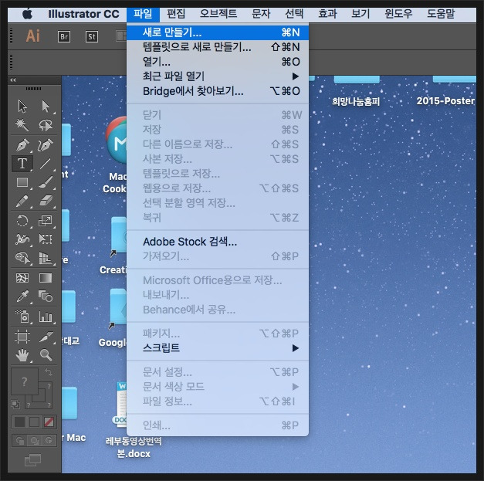Expand the 스크립트 submenu
Viewport: 484px width, 481px height.
(x=218, y=348)
